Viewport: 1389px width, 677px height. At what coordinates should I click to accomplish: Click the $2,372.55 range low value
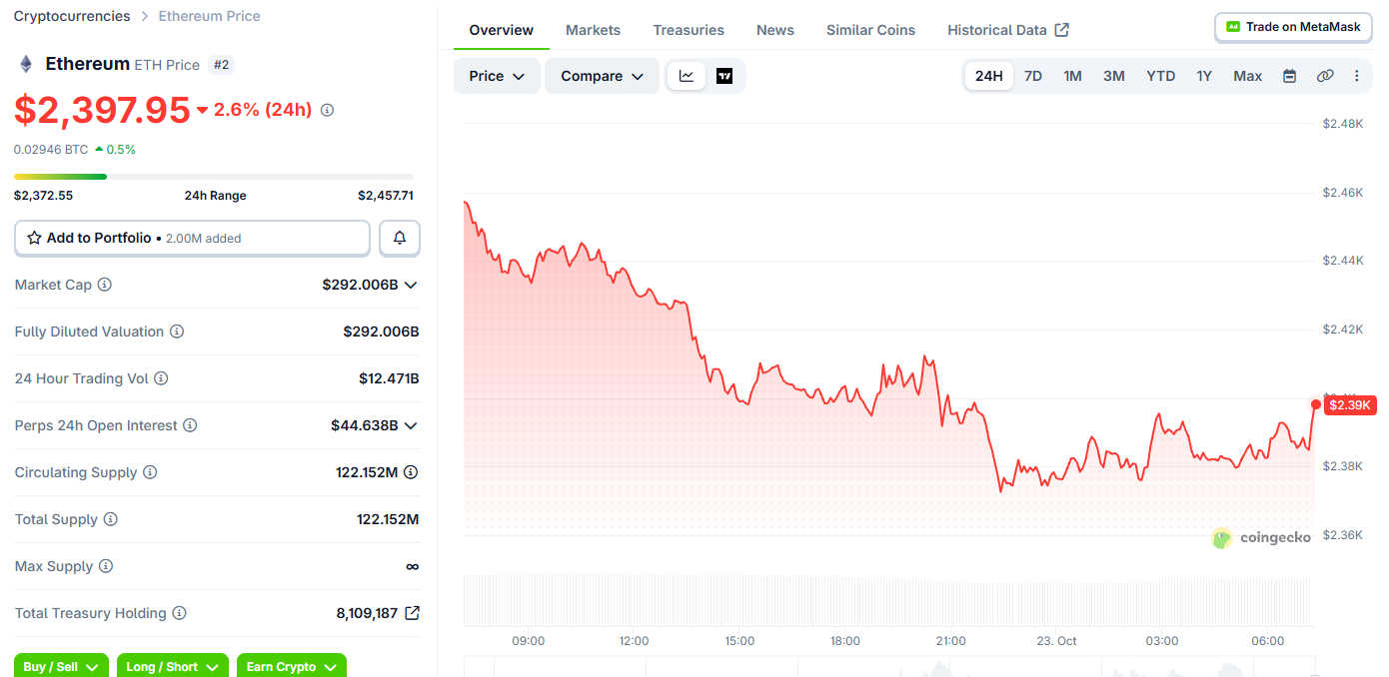[43, 196]
